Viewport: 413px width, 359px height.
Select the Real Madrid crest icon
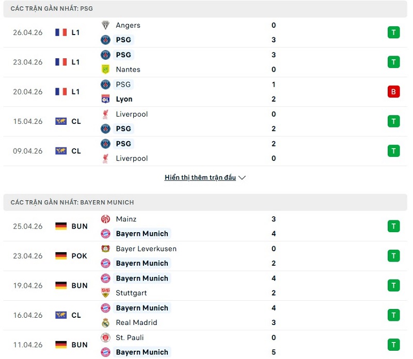pyautogui.click(x=106, y=322)
